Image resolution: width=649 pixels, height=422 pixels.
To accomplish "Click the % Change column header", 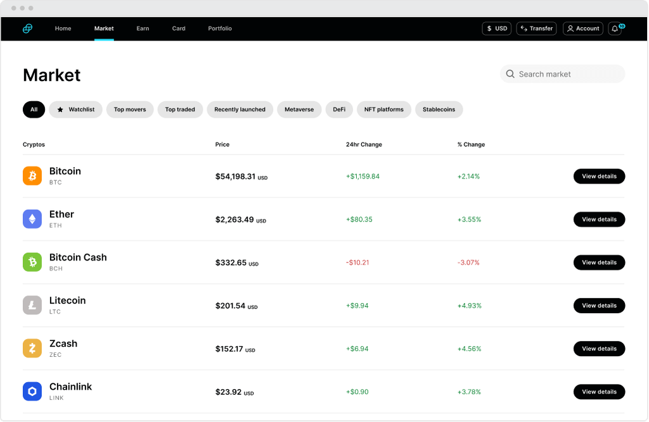I will tap(471, 144).
